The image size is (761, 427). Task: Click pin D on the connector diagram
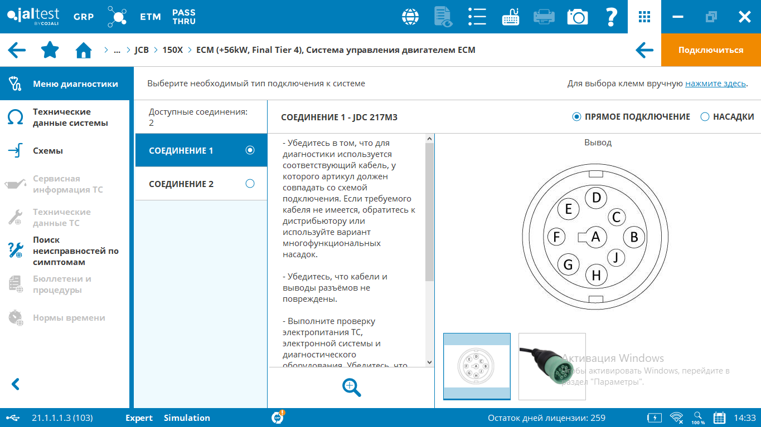tap(597, 198)
